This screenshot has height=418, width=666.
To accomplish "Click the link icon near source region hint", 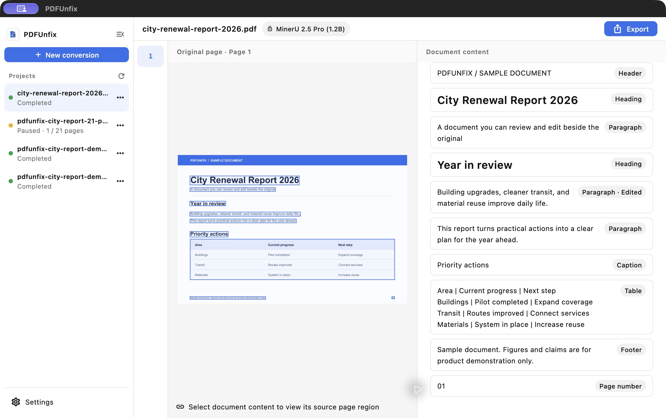I will pyautogui.click(x=180, y=407).
